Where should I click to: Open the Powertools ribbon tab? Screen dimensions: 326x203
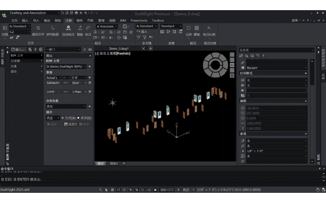(139, 21)
